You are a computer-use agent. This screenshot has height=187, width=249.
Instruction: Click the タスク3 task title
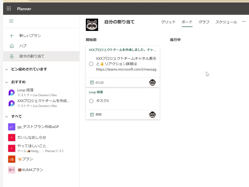click(102, 101)
